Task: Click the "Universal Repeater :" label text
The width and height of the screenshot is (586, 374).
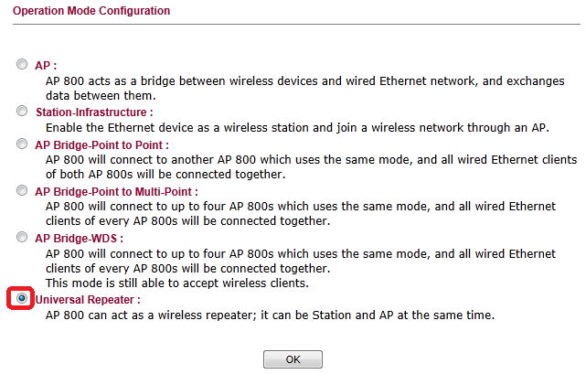Action: (88, 299)
